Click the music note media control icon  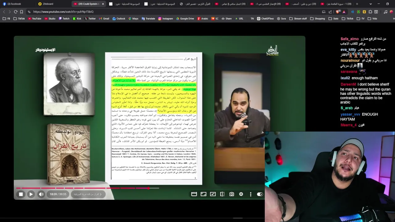click(385, 12)
